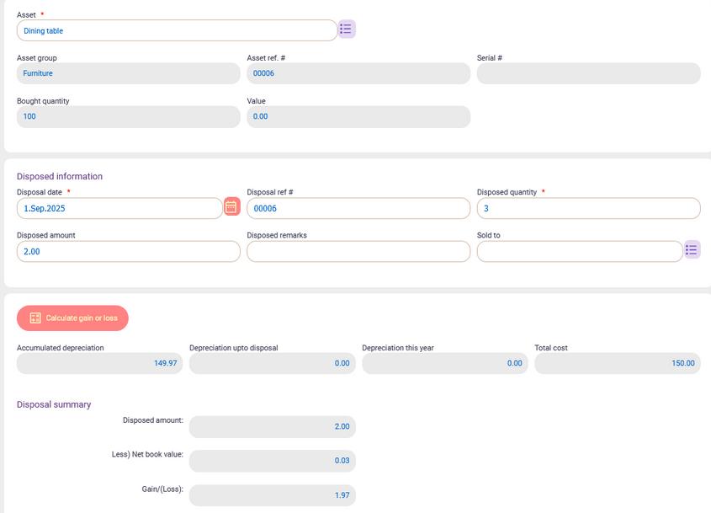The image size is (711, 513).
Task: Open the Asset lookup list icon
Action: tap(347, 29)
